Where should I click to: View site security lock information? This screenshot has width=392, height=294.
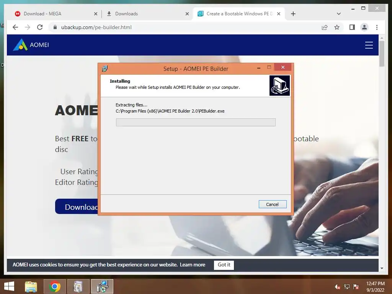(x=55, y=27)
